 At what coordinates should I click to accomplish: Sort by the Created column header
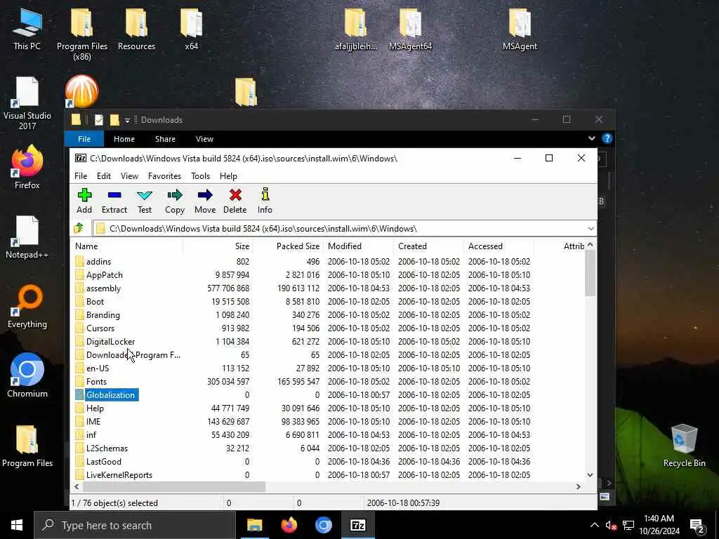(x=428, y=246)
